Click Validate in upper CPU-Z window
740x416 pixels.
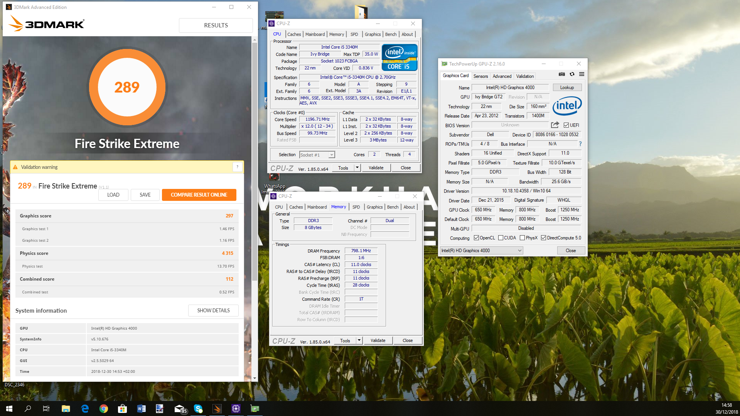point(376,168)
